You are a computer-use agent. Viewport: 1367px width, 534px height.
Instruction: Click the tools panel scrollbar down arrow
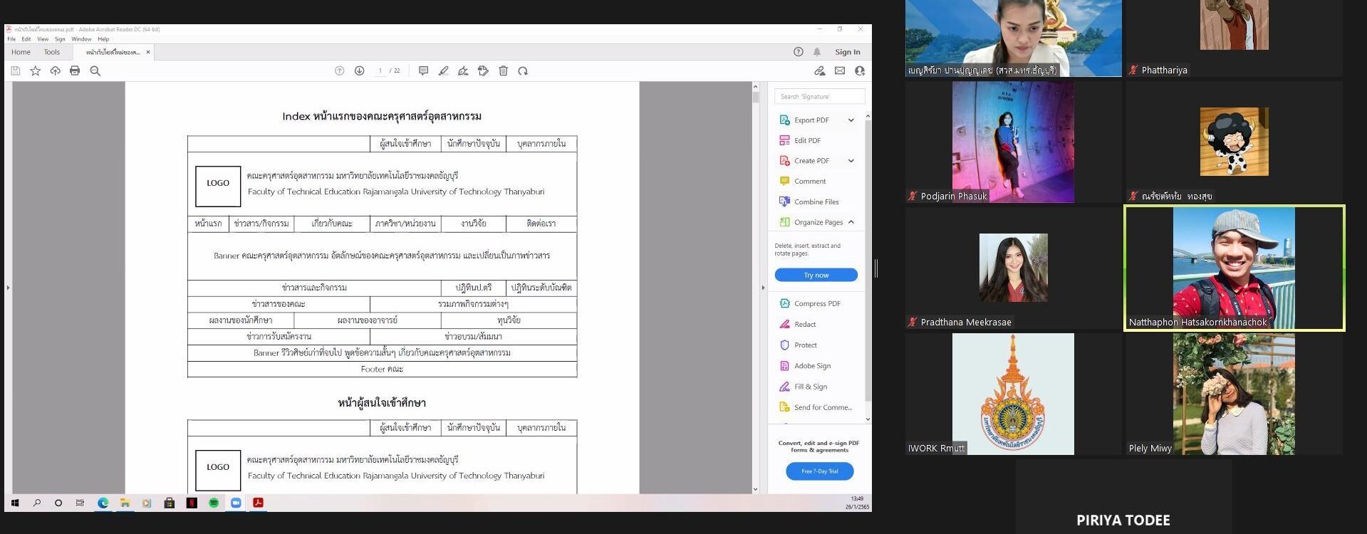click(x=868, y=419)
